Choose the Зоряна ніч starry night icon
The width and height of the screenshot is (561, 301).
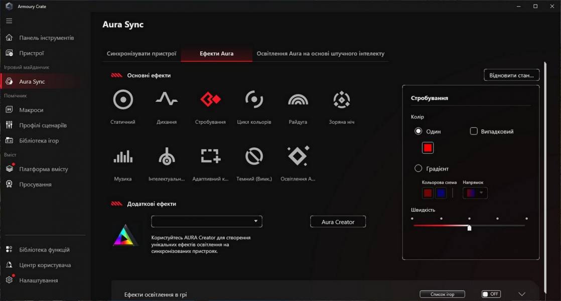point(341,99)
